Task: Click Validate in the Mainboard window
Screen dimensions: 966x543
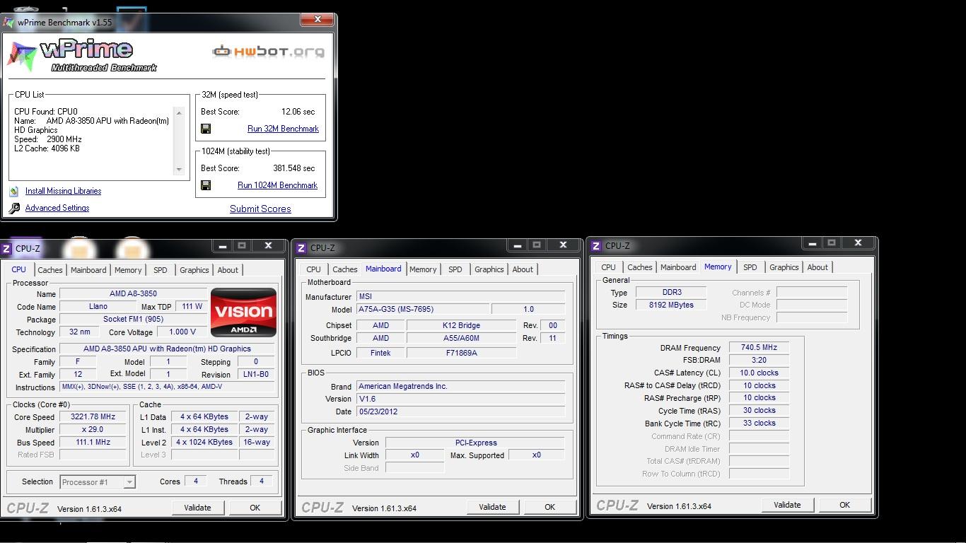Action: [492, 507]
